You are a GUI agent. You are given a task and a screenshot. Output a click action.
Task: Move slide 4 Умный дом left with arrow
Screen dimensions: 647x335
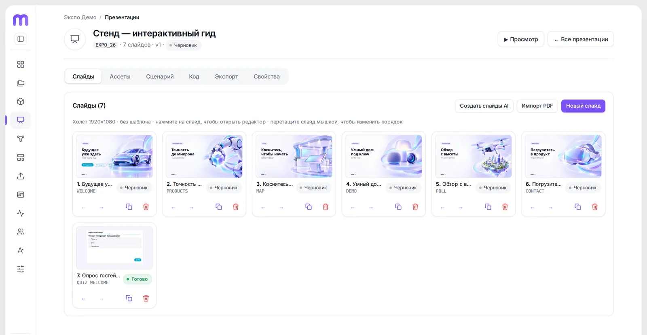353,208
